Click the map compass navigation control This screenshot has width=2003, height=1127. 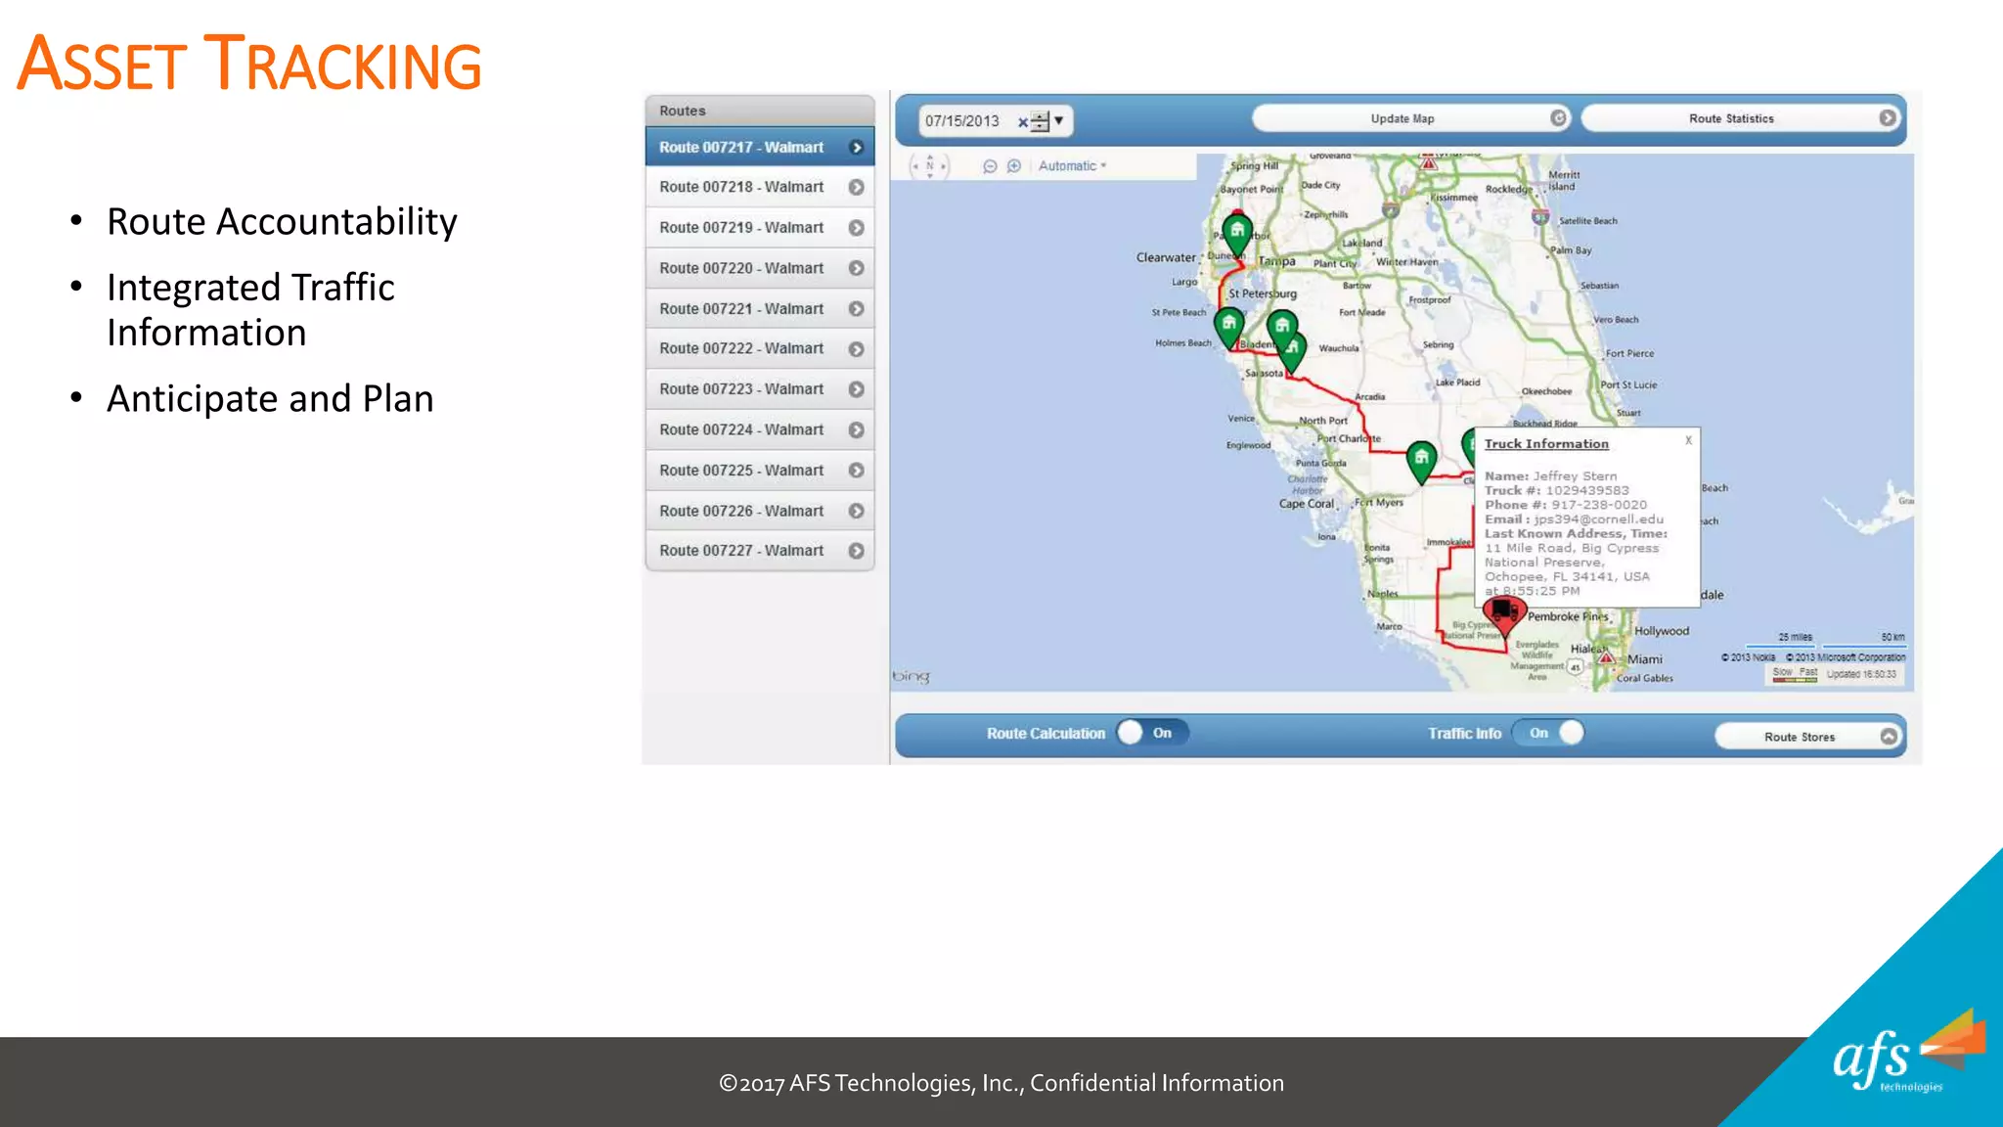[x=929, y=166]
